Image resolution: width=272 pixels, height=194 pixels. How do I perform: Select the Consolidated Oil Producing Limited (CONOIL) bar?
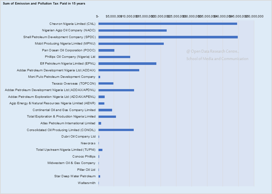116,130
